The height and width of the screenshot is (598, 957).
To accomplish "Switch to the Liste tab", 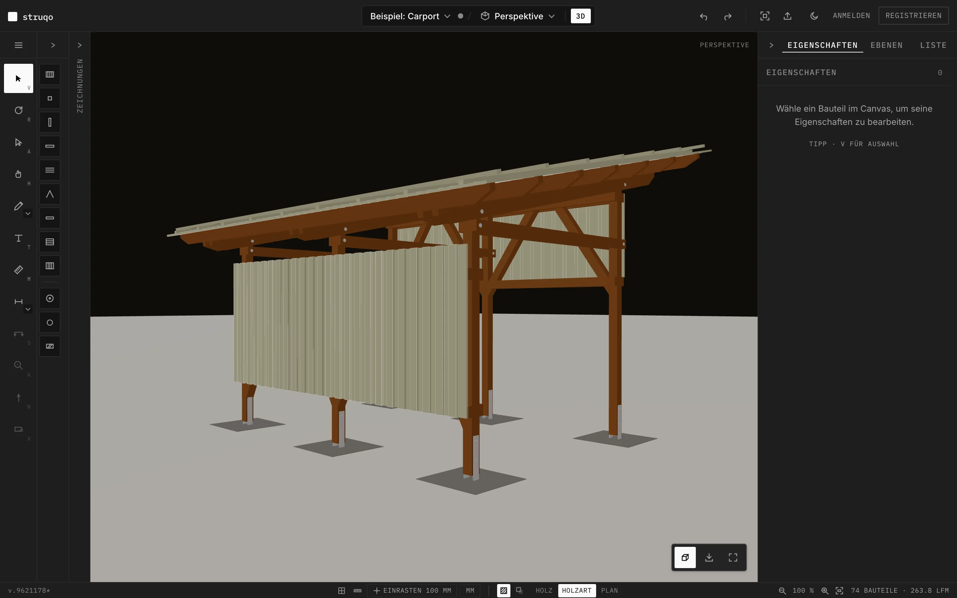I will (933, 45).
